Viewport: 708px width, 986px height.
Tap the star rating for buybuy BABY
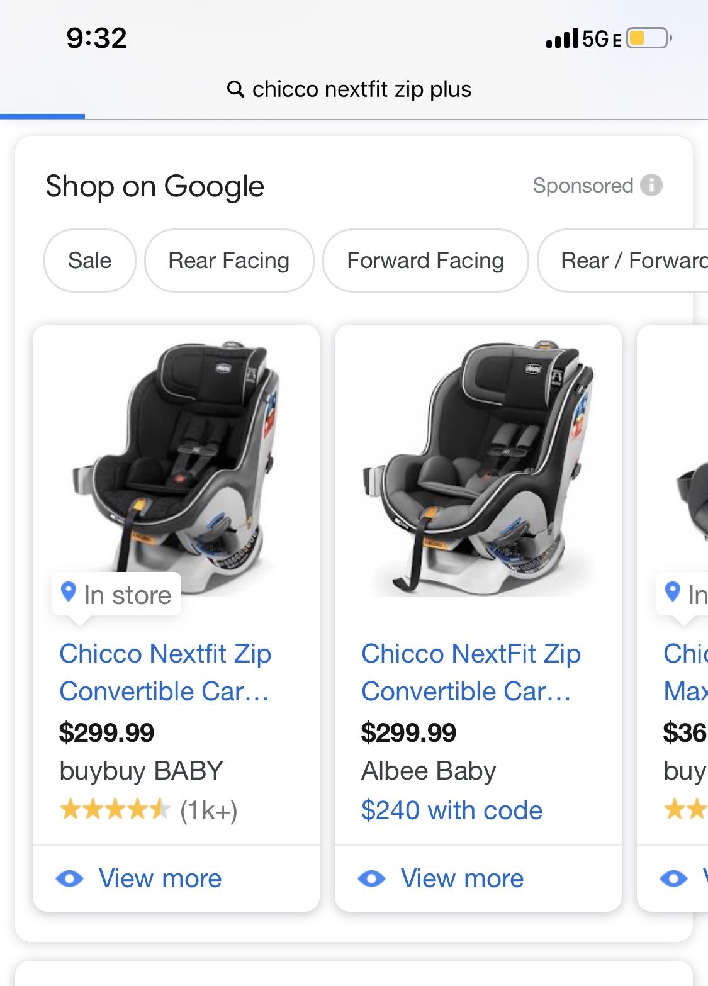[x=115, y=810]
